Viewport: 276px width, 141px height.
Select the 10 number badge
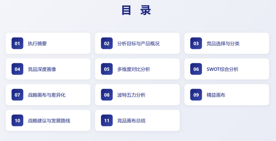(x=17, y=121)
